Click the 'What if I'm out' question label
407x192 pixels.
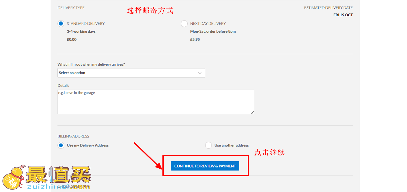pyautogui.click(x=91, y=64)
